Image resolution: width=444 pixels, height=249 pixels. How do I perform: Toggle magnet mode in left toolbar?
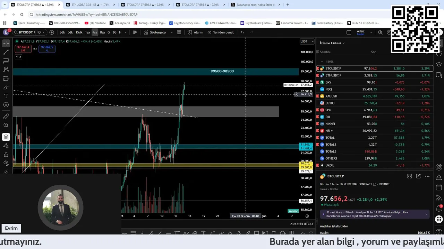(6, 137)
